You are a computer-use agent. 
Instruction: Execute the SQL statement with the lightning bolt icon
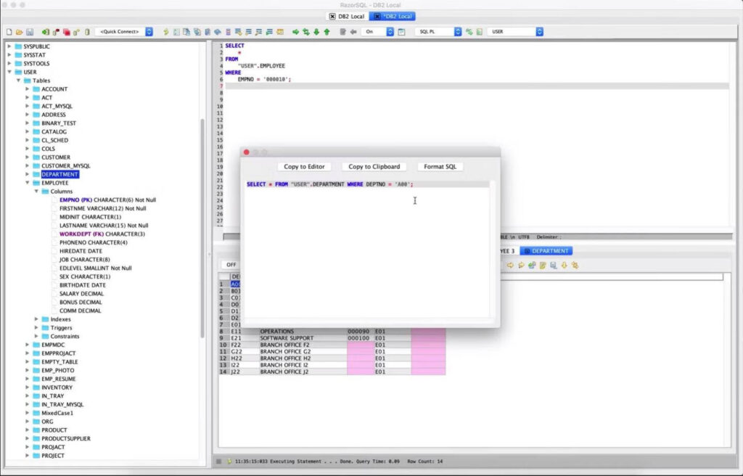click(166, 32)
